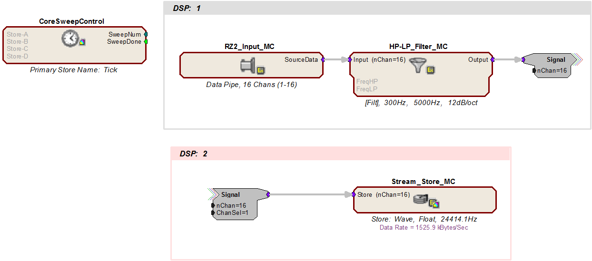Click the 'Primary Store Name: Tick' caption
Image resolution: width=592 pixels, height=261 pixels.
(74, 70)
